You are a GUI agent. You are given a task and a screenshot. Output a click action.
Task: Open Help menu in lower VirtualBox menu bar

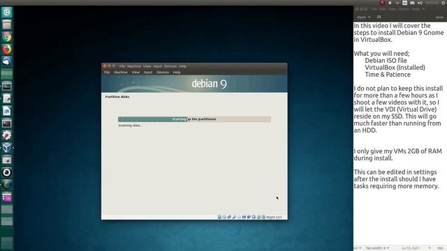177,73
